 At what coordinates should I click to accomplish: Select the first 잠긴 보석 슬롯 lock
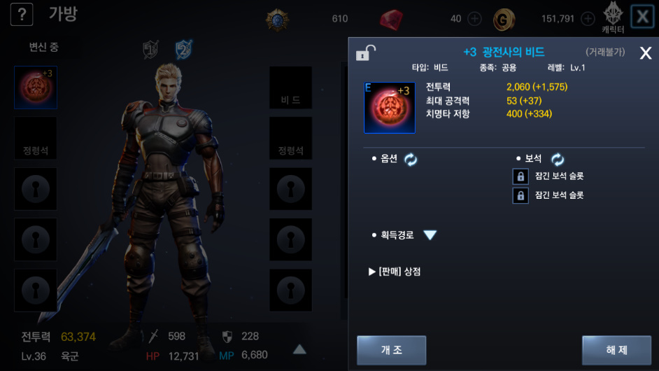pyautogui.click(x=520, y=176)
